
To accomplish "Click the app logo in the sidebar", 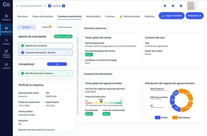I will tap(6, 4).
